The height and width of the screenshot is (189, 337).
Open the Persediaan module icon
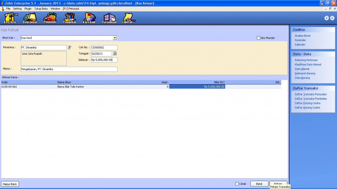tap(109, 18)
